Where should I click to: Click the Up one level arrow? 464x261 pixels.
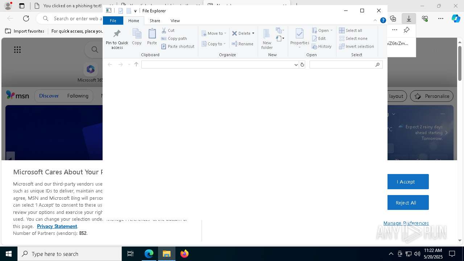pos(136,65)
